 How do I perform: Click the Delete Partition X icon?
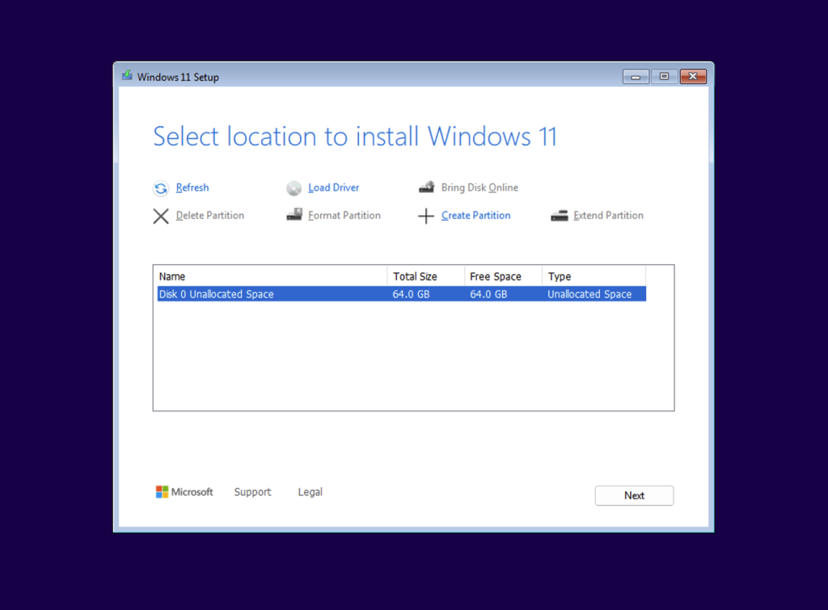coord(161,216)
